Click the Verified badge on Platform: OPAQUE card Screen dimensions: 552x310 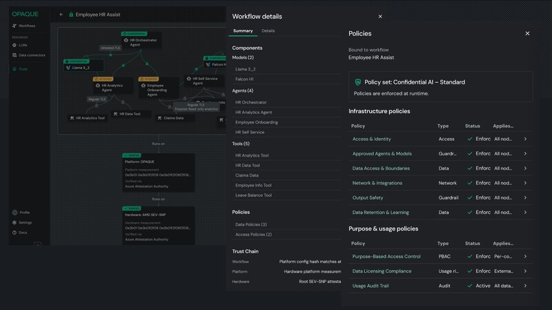[x=132, y=155]
